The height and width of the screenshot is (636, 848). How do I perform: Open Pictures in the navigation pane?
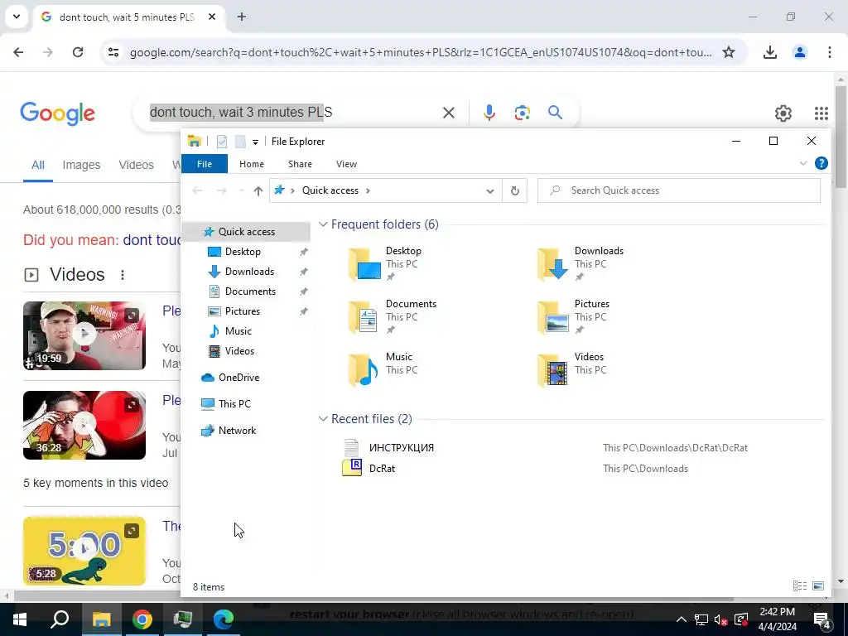(x=243, y=311)
